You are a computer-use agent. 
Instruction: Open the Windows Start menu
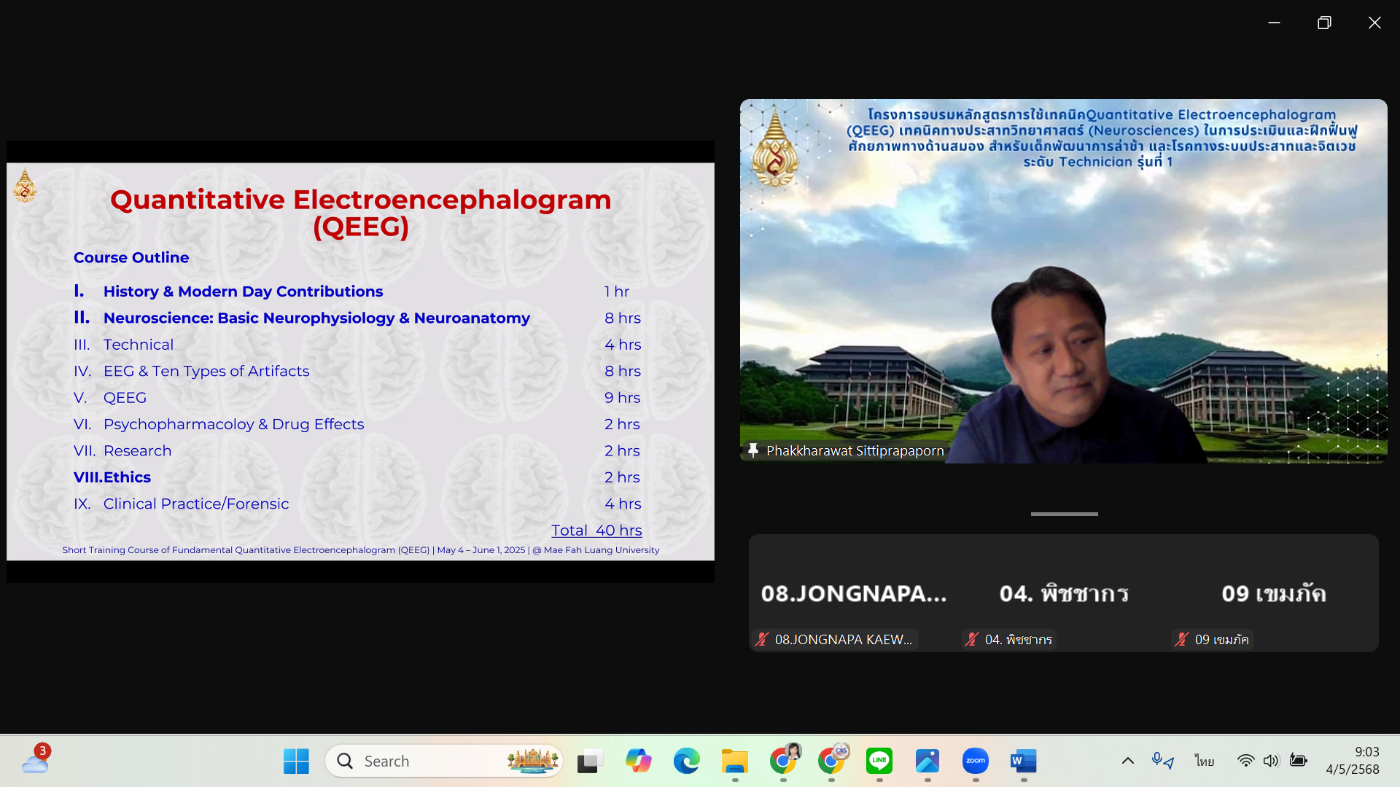[296, 761]
